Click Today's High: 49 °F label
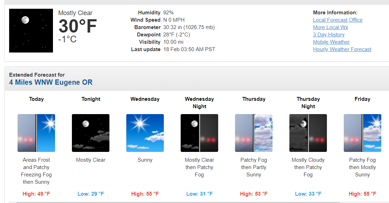Screen dimensions: 389x203 tap(36, 194)
